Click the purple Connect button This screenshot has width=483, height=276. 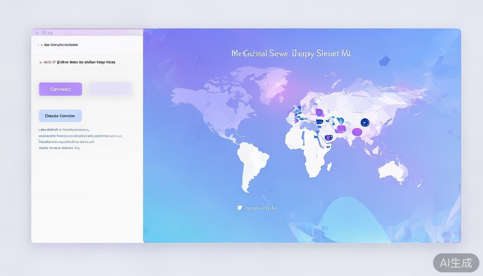(60, 89)
